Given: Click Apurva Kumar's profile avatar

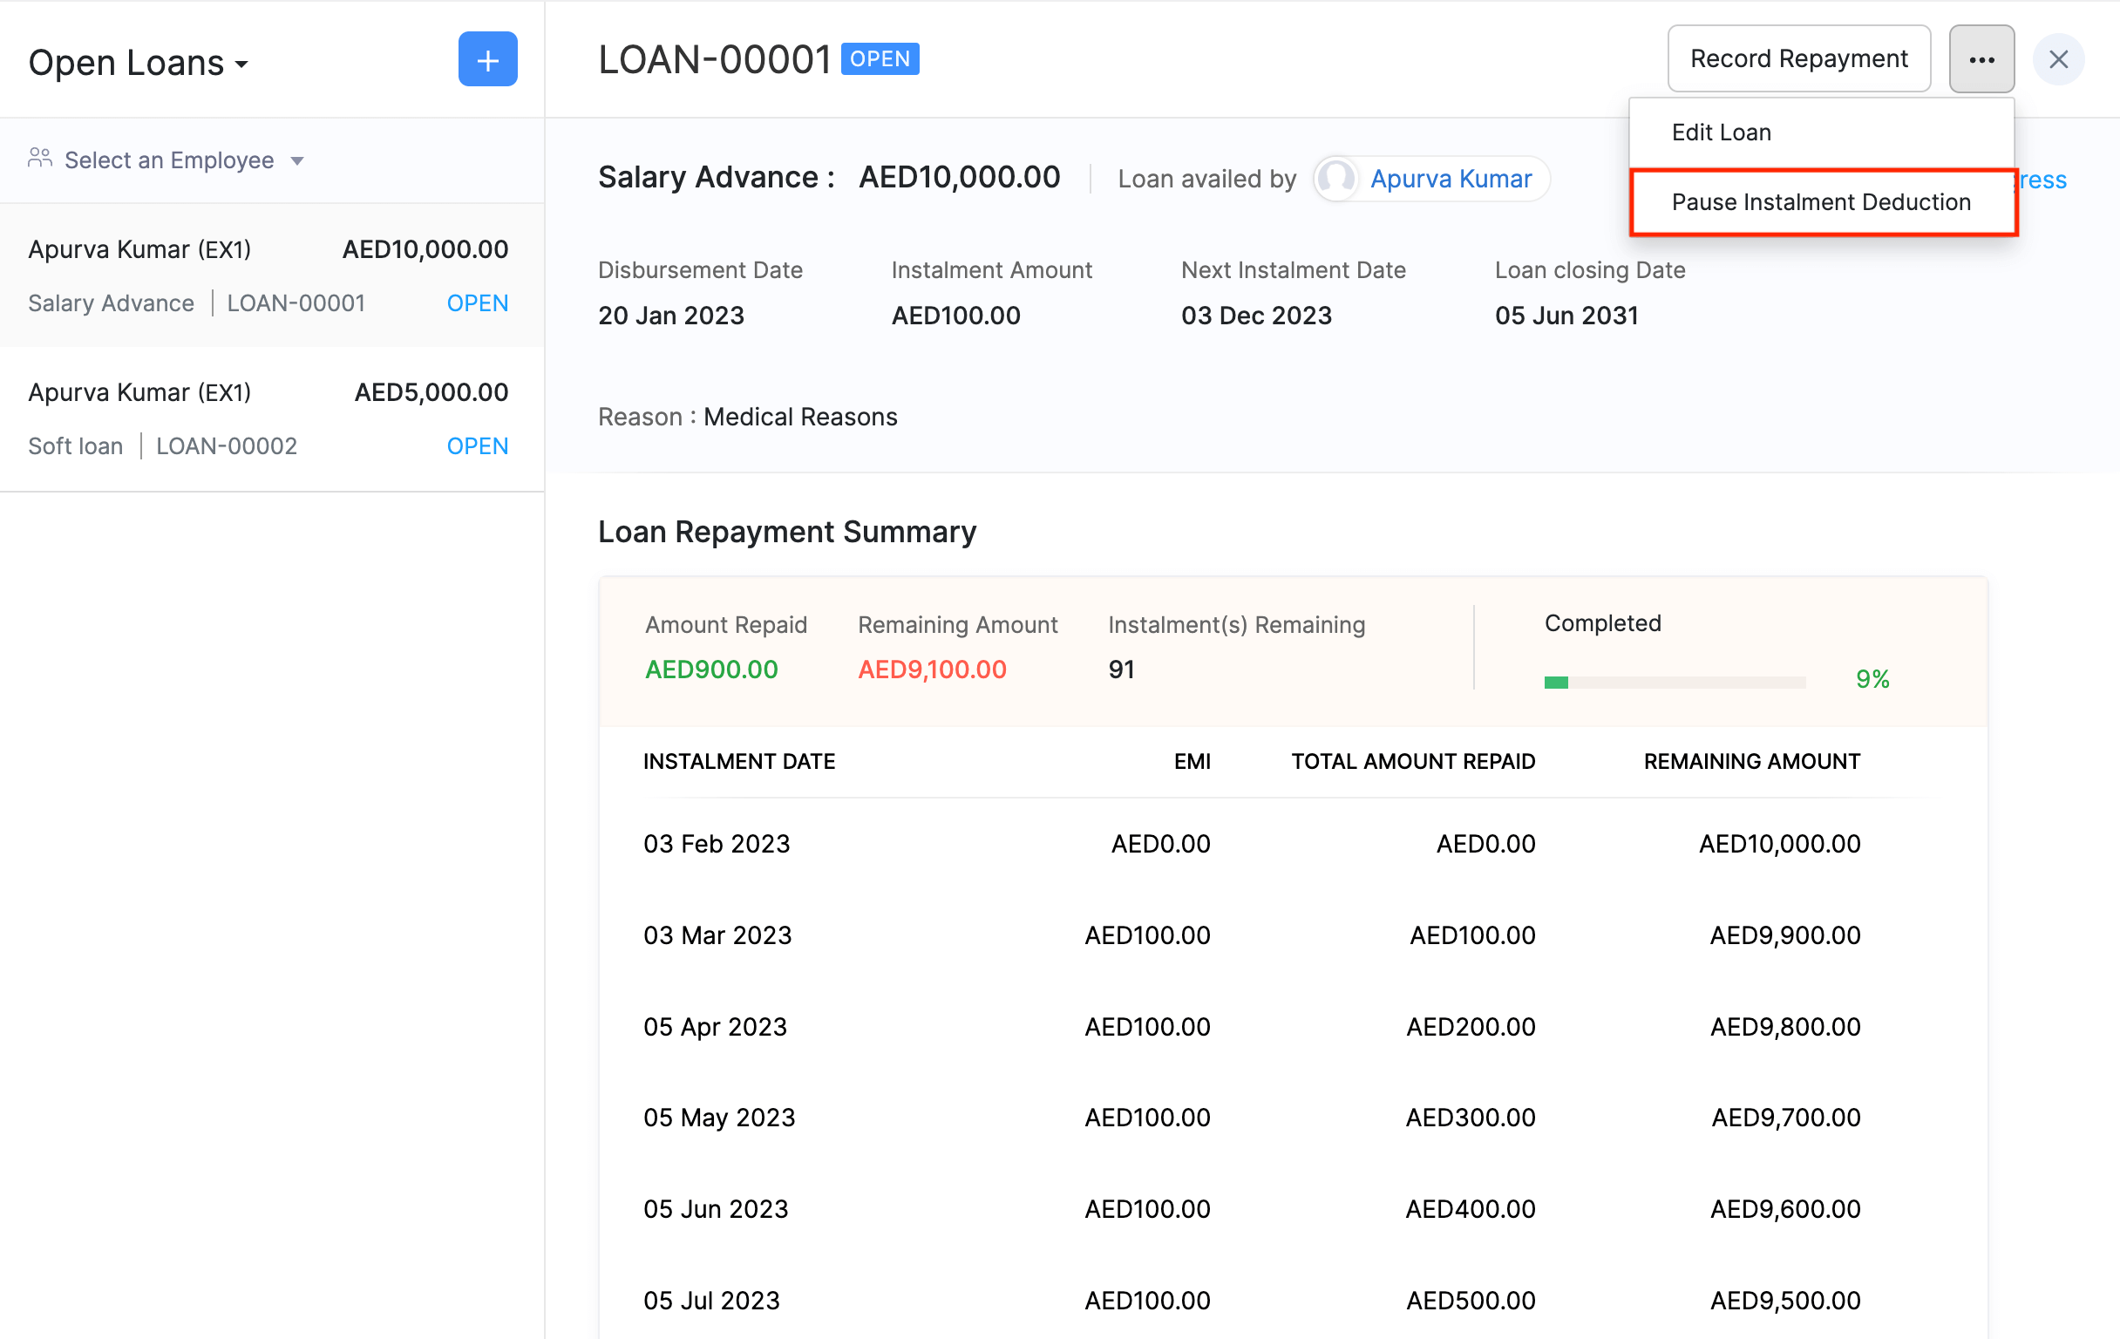Looking at the screenshot, I should 1336,179.
